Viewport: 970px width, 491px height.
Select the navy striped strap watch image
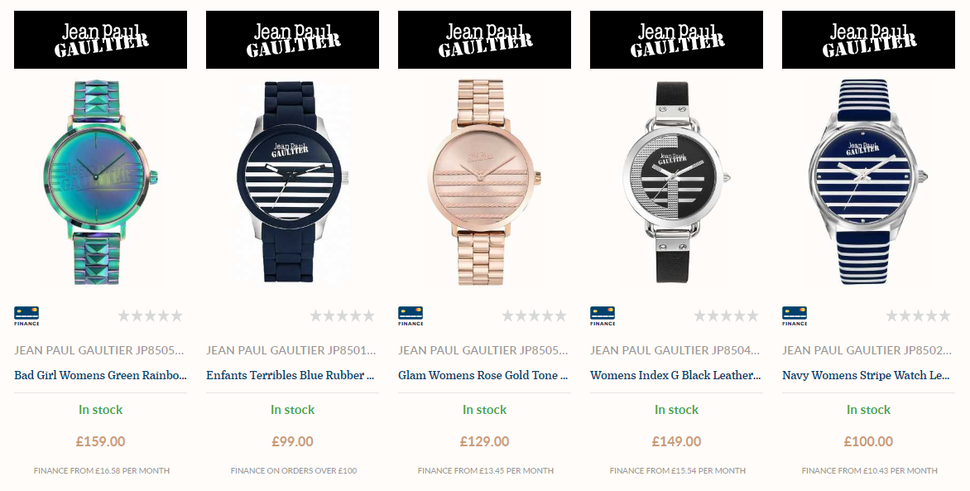(x=868, y=181)
